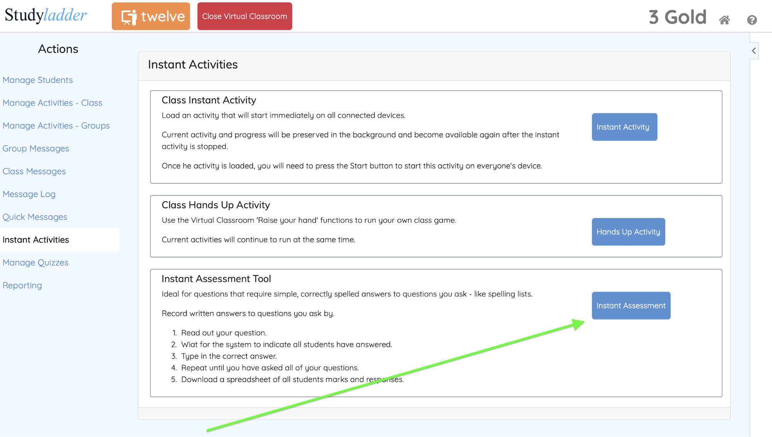Image resolution: width=772 pixels, height=437 pixels.
Task: Click the 3 Gold class name
Action: tap(677, 17)
